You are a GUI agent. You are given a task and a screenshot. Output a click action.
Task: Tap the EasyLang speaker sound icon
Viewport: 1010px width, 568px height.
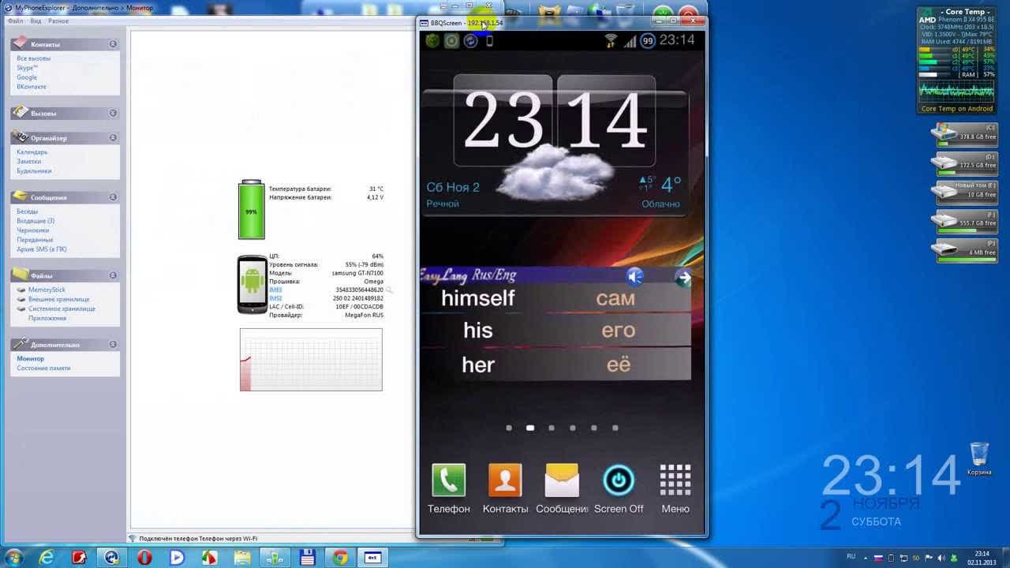pos(635,276)
